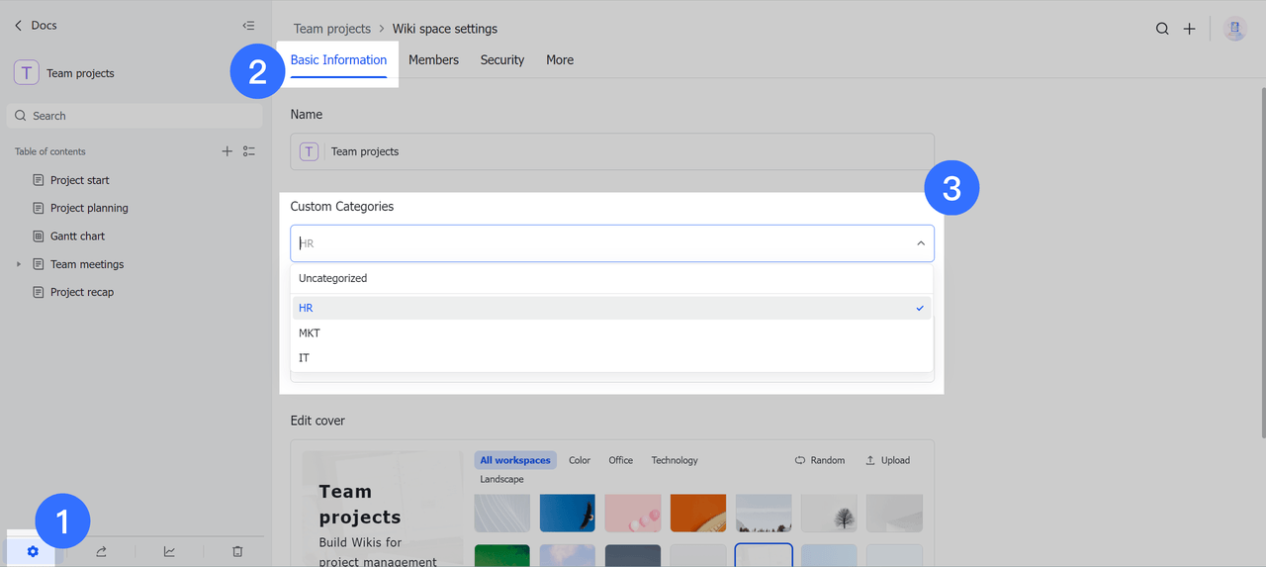The image size is (1266, 567).
Task: Go back to Docs with the chevron
Action: tap(18, 26)
